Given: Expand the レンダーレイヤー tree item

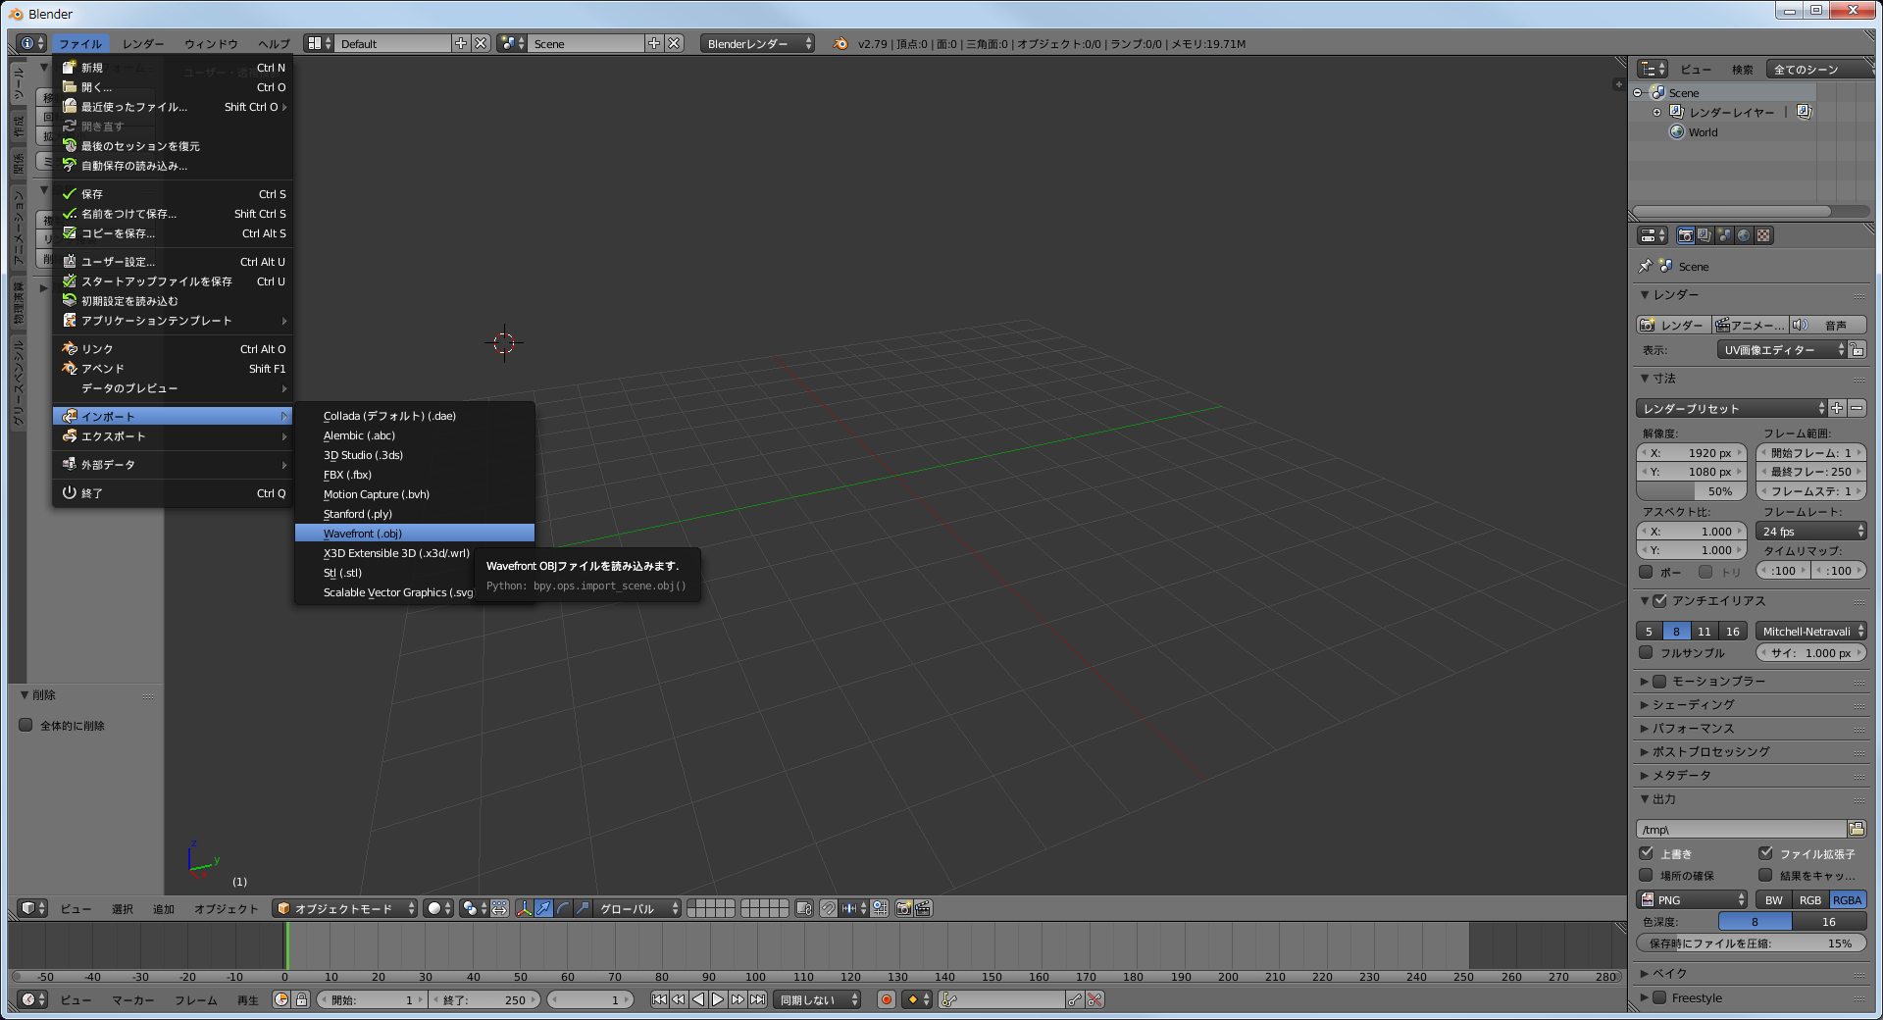Looking at the screenshot, I should coord(1656,112).
